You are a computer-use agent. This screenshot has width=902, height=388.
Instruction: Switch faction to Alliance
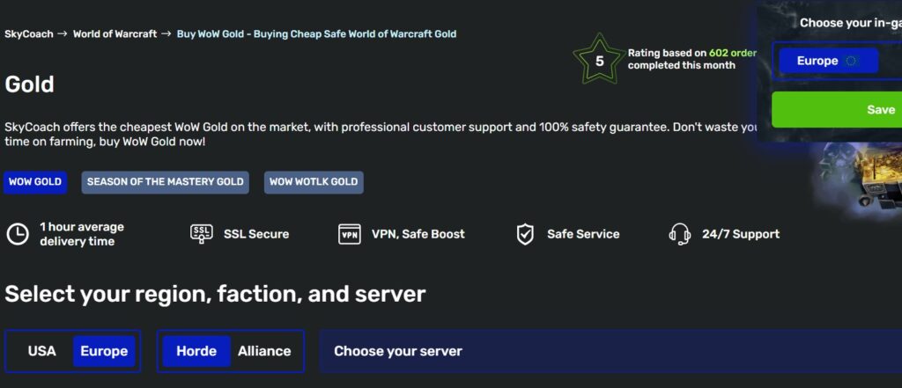click(x=264, y=351)
